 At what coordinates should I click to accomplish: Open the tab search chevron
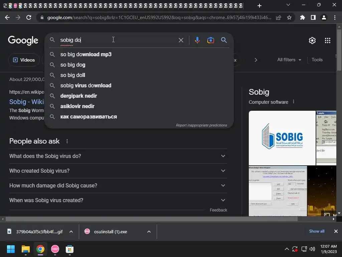(x=288, y=5)
